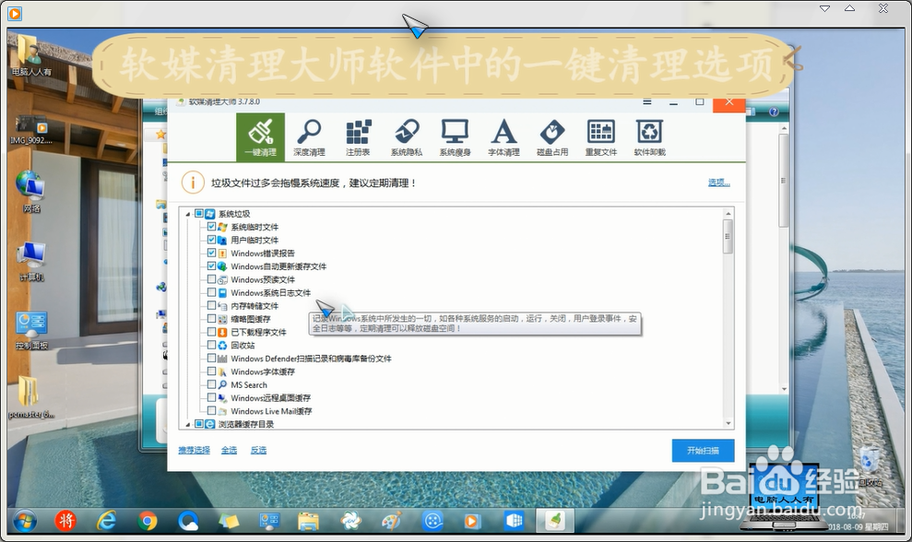Screen dimensions: 912x542
Task: Switch to the 系统隐私 tab
Action: pos(407,136)
